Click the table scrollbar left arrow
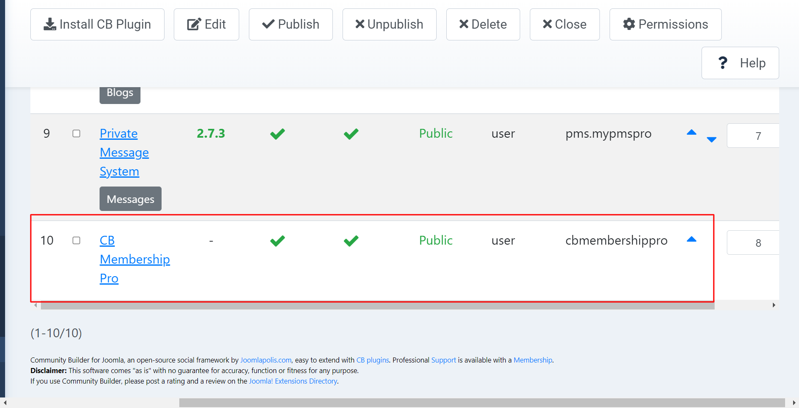The image size is (799, 408). pyautogui.click(x=35, y=305)
